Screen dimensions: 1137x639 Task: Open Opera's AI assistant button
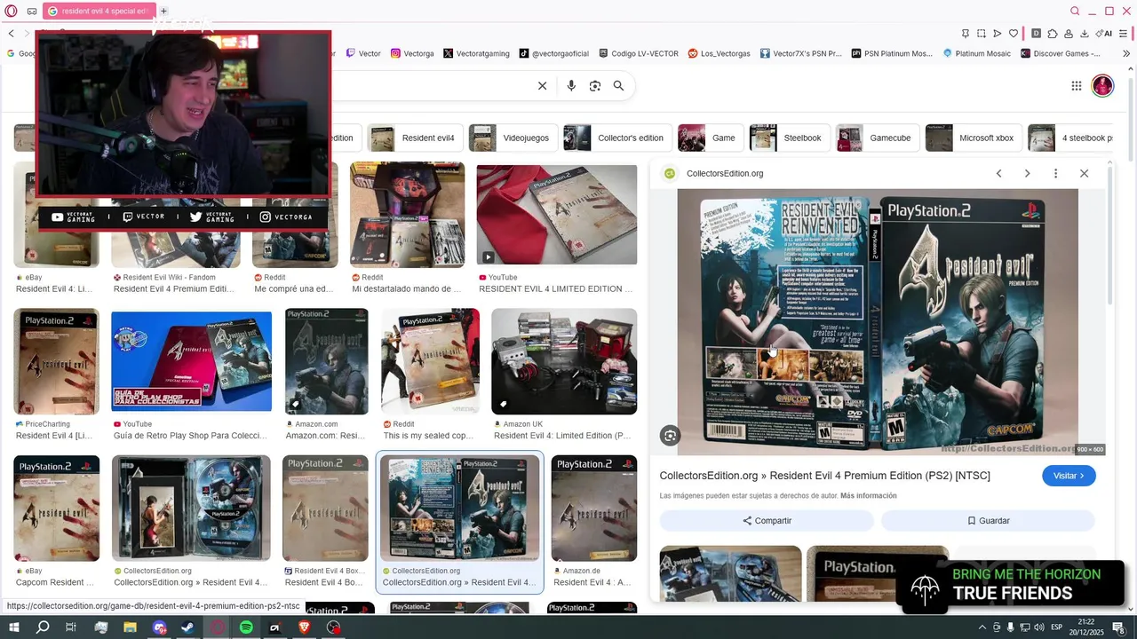[1104, 34]
